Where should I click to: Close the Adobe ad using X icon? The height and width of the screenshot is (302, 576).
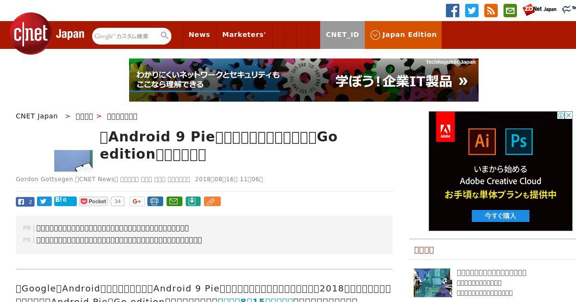pos(569,116)
